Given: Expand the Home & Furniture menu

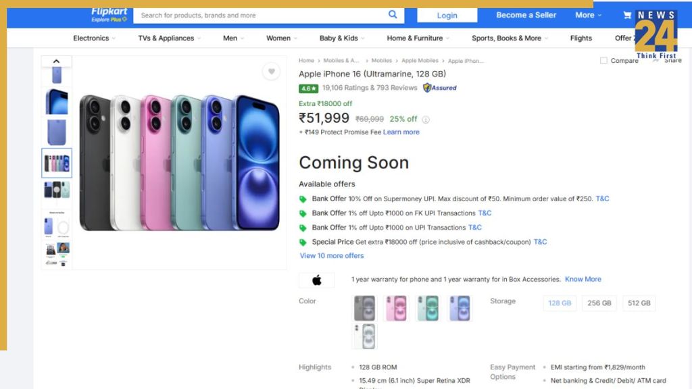Looking at the screenshot, I should coord(418,38).
